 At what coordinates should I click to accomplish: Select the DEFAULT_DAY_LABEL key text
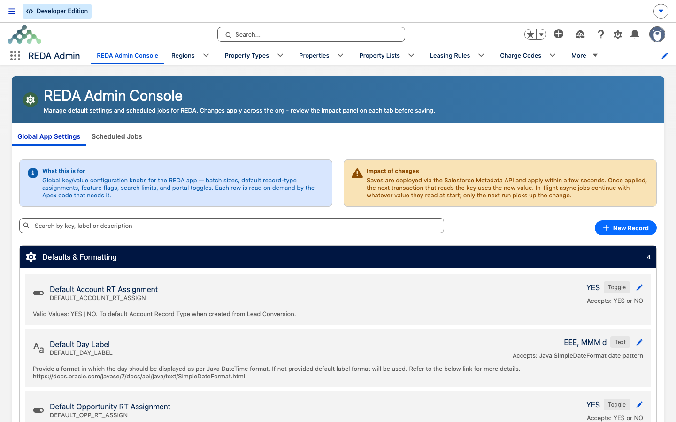coord(81,353)
